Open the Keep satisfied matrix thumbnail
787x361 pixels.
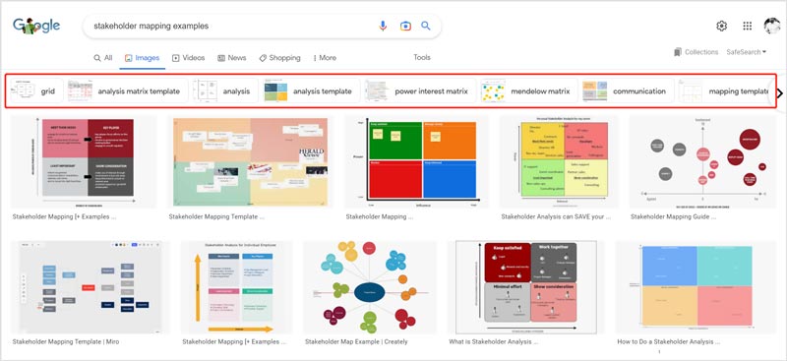click(526, 287)
